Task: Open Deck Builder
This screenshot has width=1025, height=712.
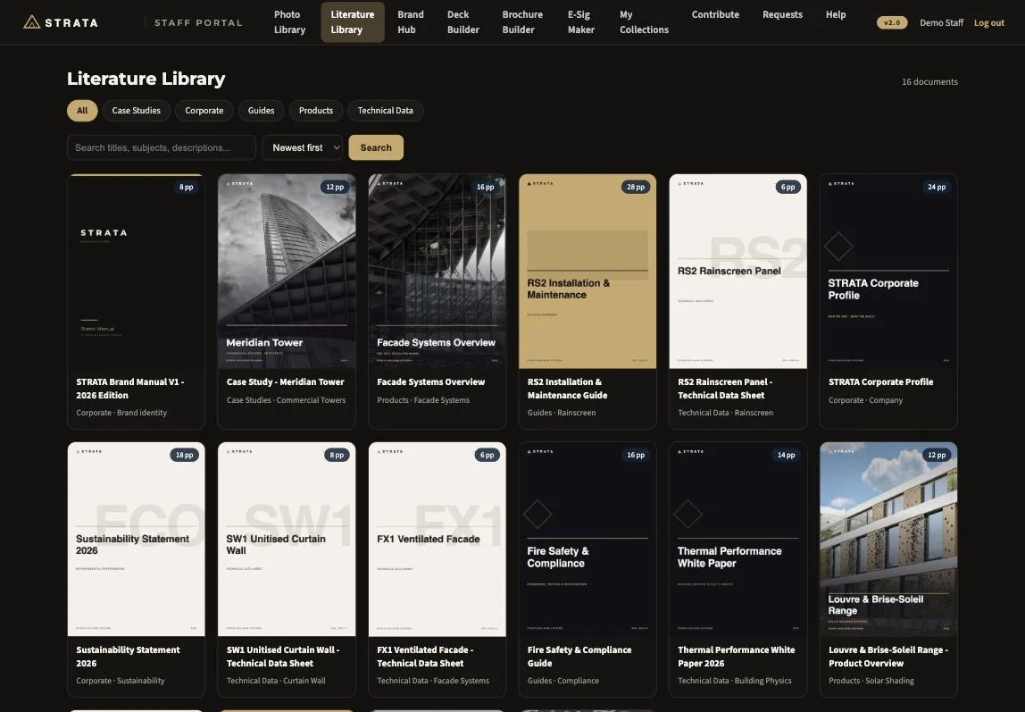Action: [462, 22]
